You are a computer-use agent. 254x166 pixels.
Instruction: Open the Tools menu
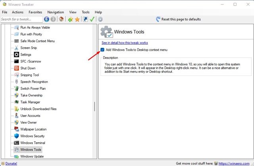pyautogui.click(x=86, y=12)
